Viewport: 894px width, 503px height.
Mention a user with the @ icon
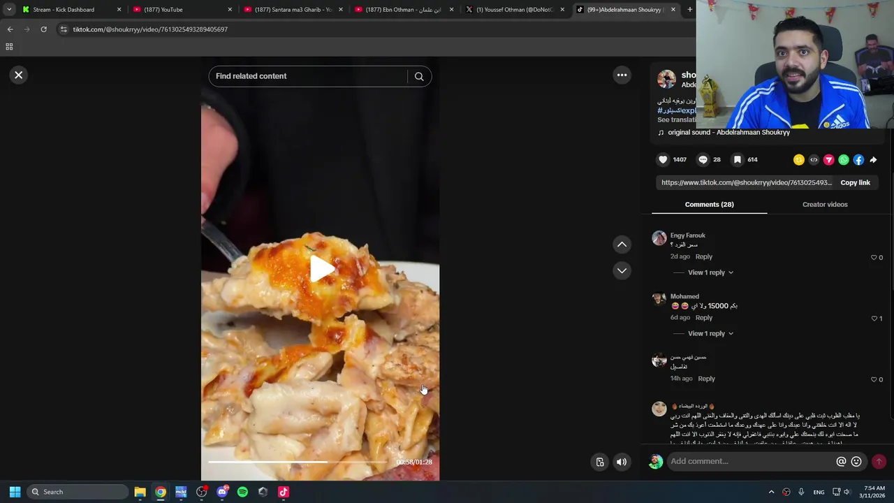pyautogui.click(x=841, y=461)
